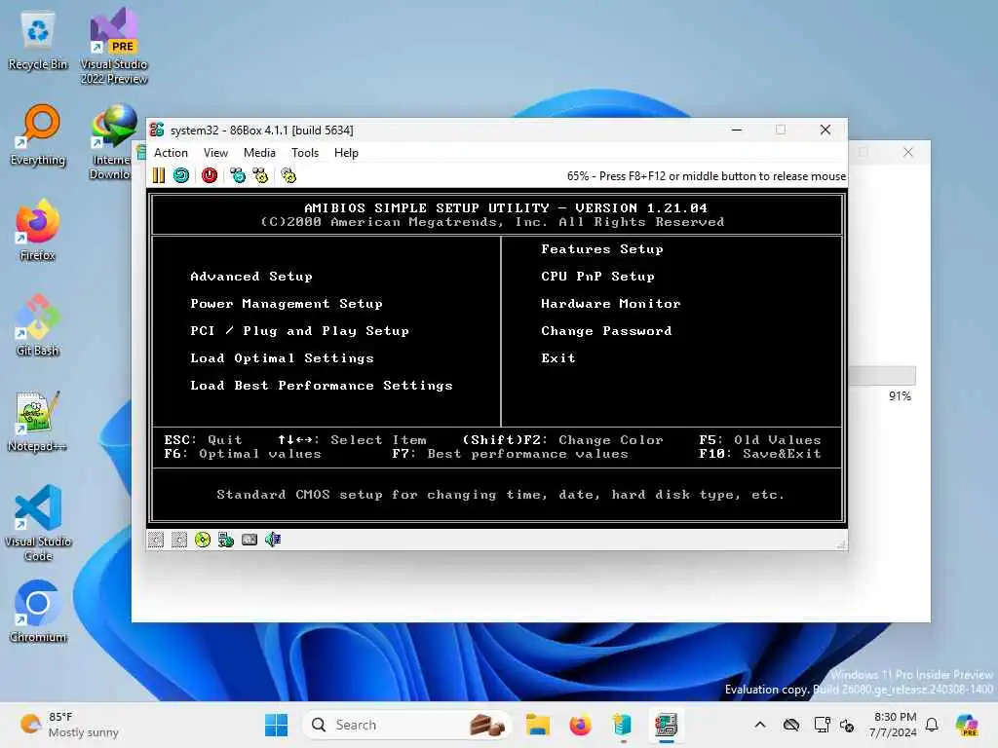Click the floppy drive B status icon
The width and height of the screenshot is (998, 748).
179,540
